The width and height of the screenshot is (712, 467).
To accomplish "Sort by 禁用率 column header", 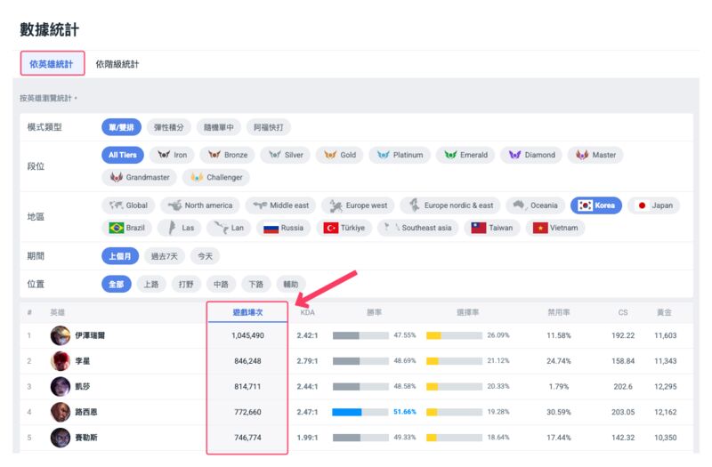I will (x=559, y=312).
